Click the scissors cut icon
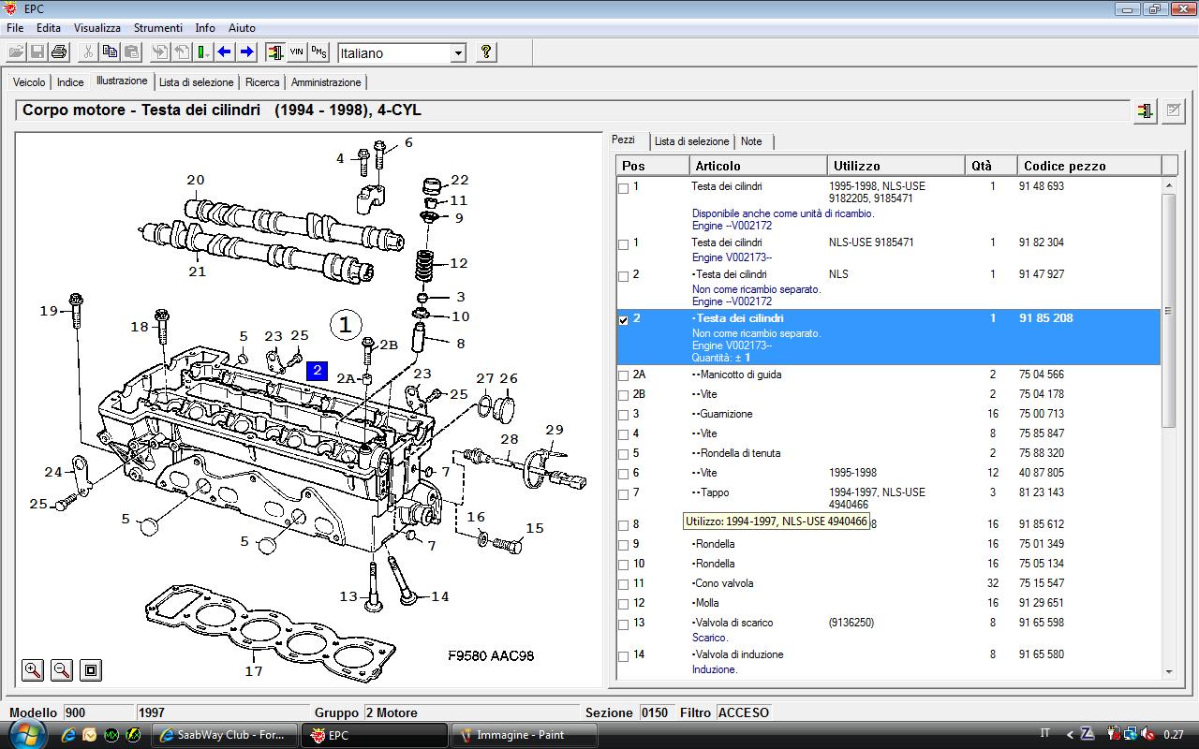 point(88,52)
